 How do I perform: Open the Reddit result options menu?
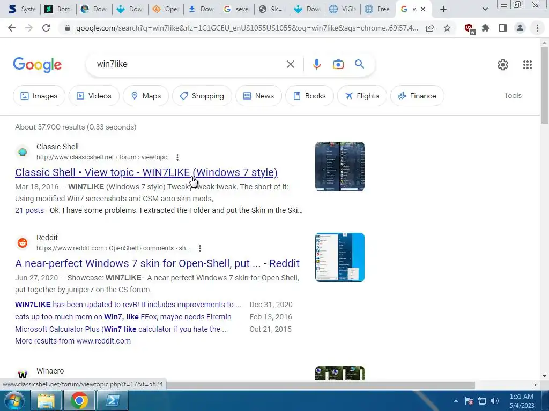[x=200, y=248]
